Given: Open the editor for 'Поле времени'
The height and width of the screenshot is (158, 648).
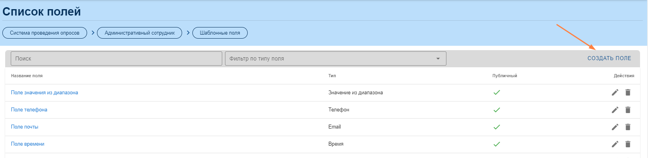Looking at the screenshot, I should tap(615, 144).
